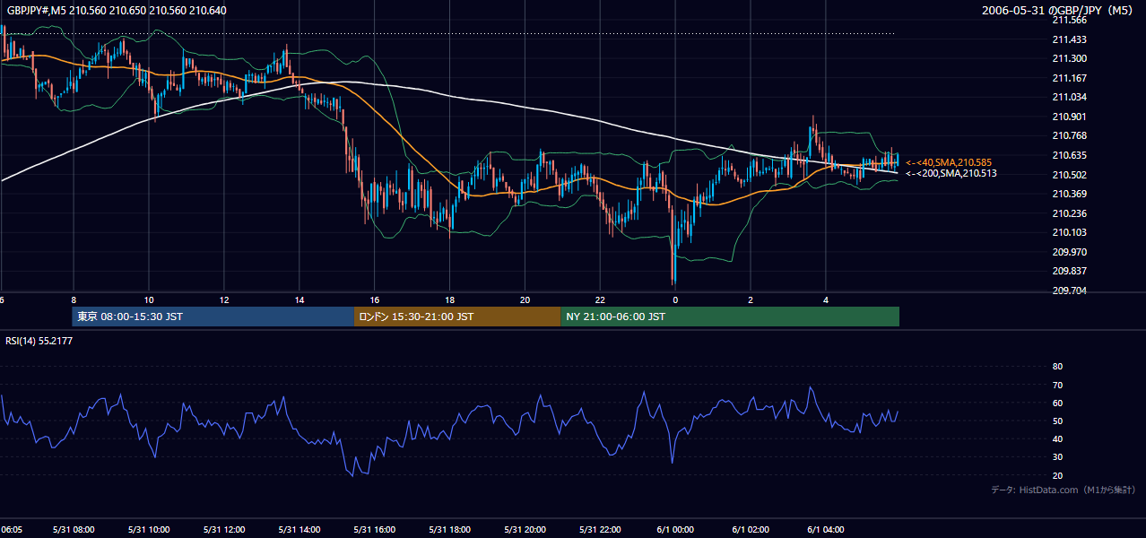Click price axis value 210.502
The width and height of the screenshot is (1146, 538).
(x=1068, y=175)
